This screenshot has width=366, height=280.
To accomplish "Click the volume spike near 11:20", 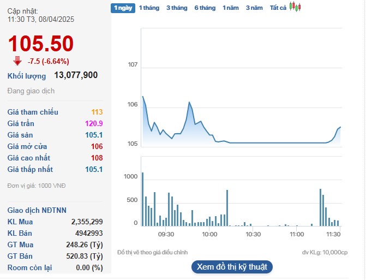I will (320, 207).
